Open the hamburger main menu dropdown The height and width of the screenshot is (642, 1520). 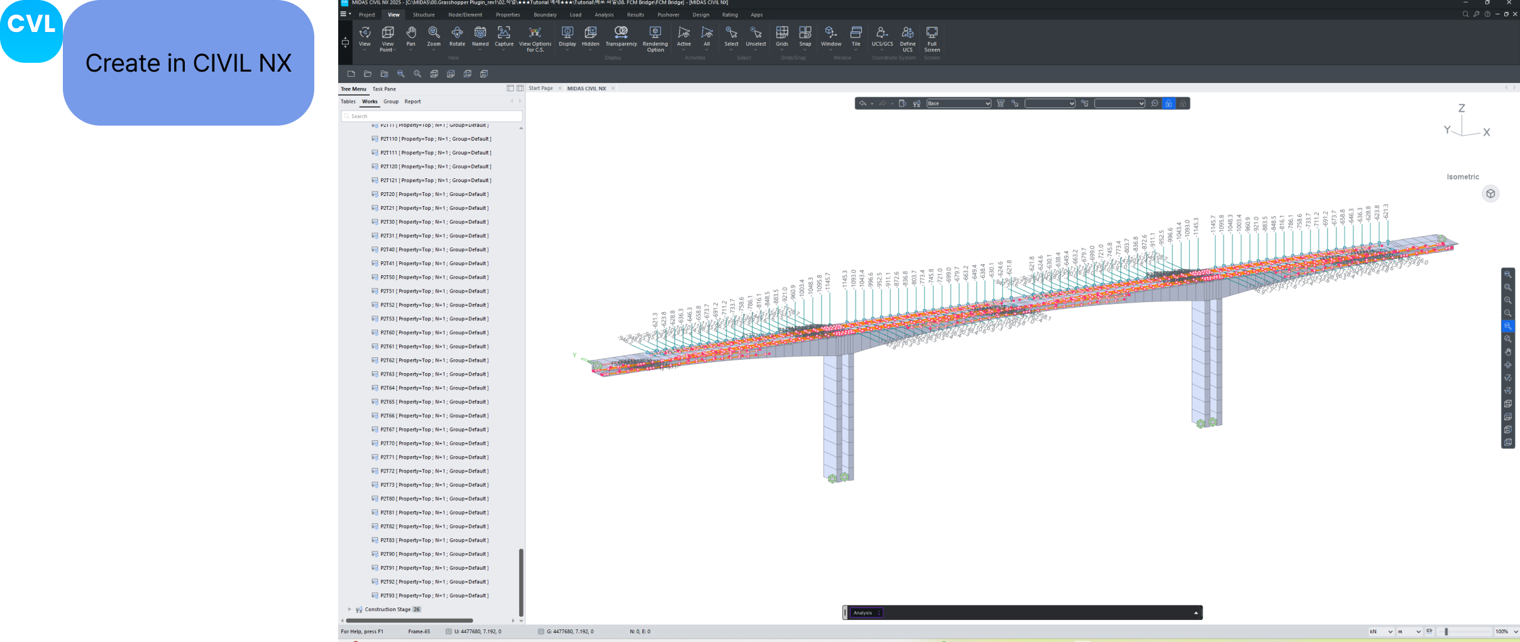[345, 14]
